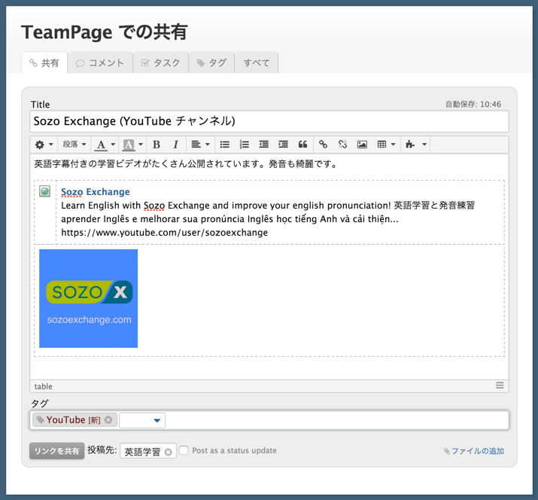Switch to the コメント tab
Viewport: 538px width, 500px height.
pyautogui.click(x=100, y=62)
